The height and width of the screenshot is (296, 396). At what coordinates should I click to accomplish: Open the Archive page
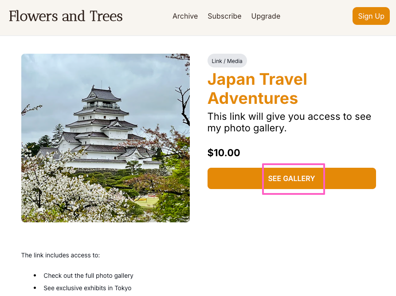(185, 16)
